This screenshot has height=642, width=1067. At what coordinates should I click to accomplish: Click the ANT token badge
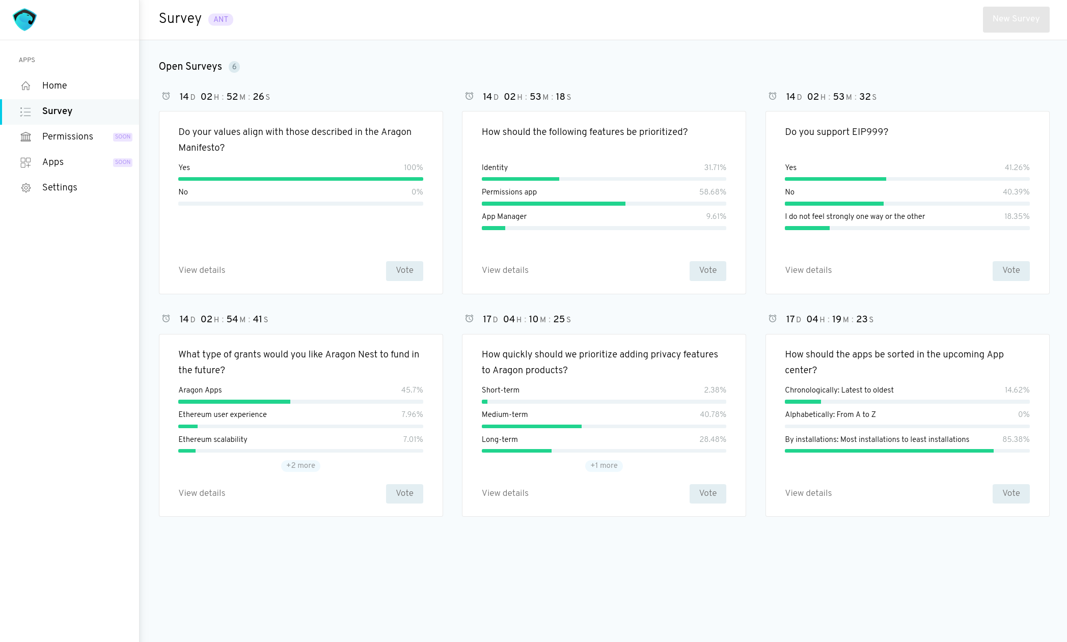[221, 20]
